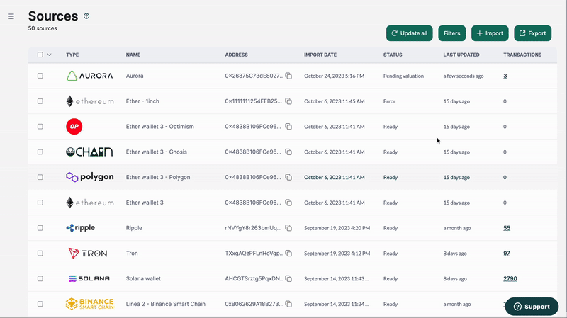The width and height of the screenshot is (567, 318).
Task: Click the Update all button
Action: [x=410, y=33]
